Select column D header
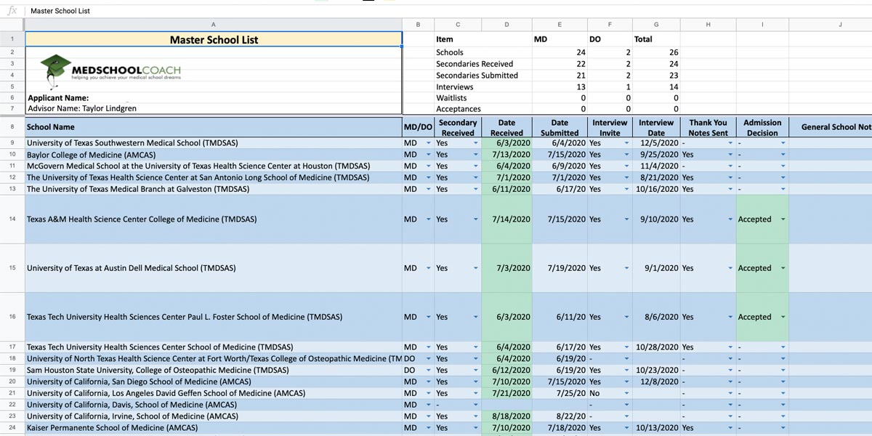This screenshot has height=436, width=872. pos(506,25)
